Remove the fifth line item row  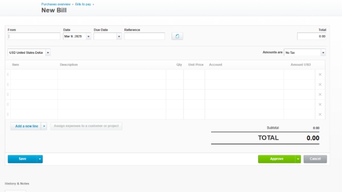[320, 115]
